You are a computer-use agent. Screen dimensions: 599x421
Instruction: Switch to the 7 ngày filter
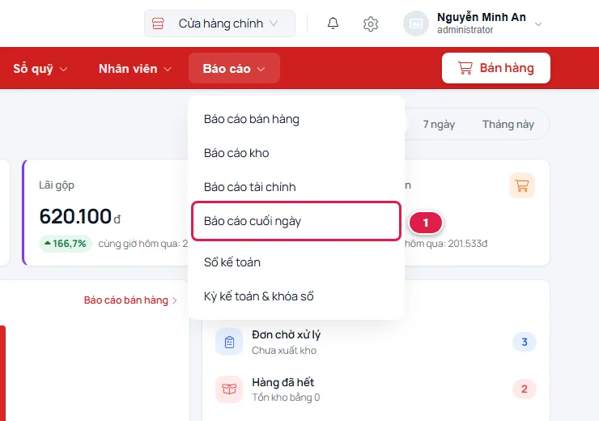tap(439, 125)
